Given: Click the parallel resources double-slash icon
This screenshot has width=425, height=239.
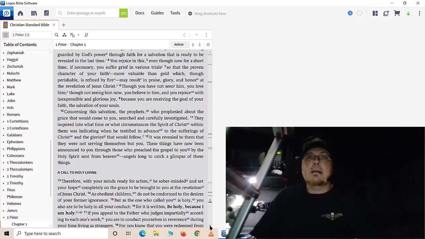Looking at the screenshot, I should pyautogui.click(x=86, y=35).
